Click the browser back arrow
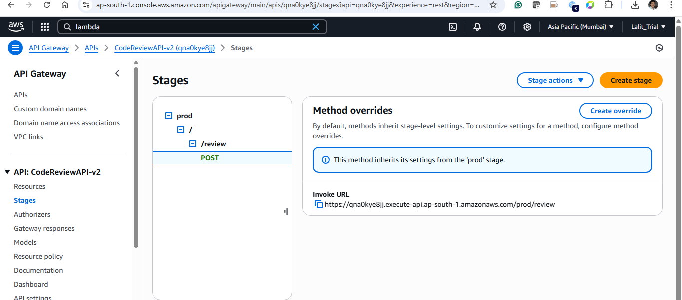The height and width of the screenshot is (300, 682). (x=11, y=5)
